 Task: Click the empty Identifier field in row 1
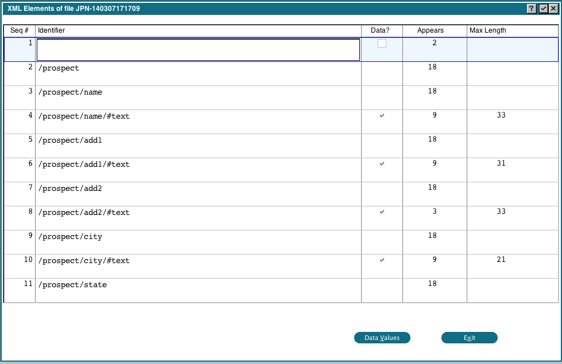point(198,49)
